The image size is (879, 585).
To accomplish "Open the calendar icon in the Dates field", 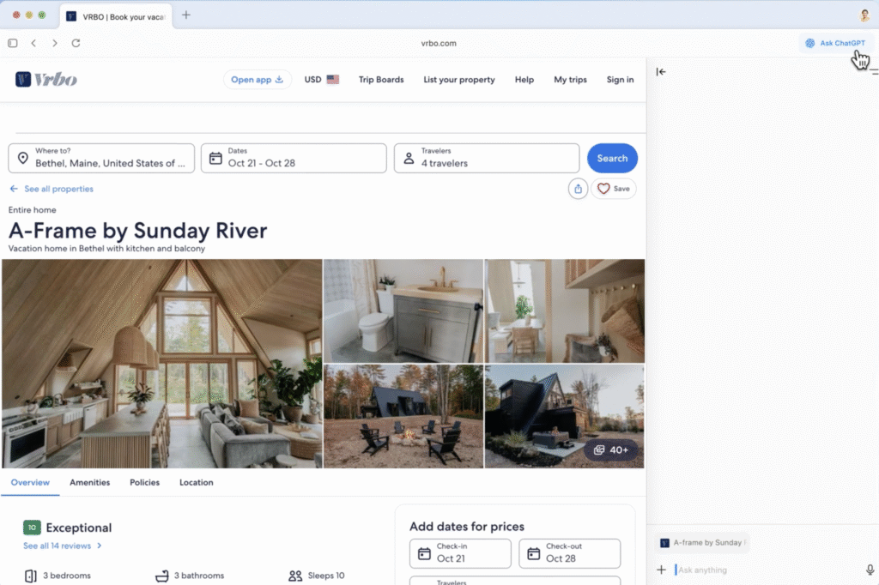I will point(217,158).
